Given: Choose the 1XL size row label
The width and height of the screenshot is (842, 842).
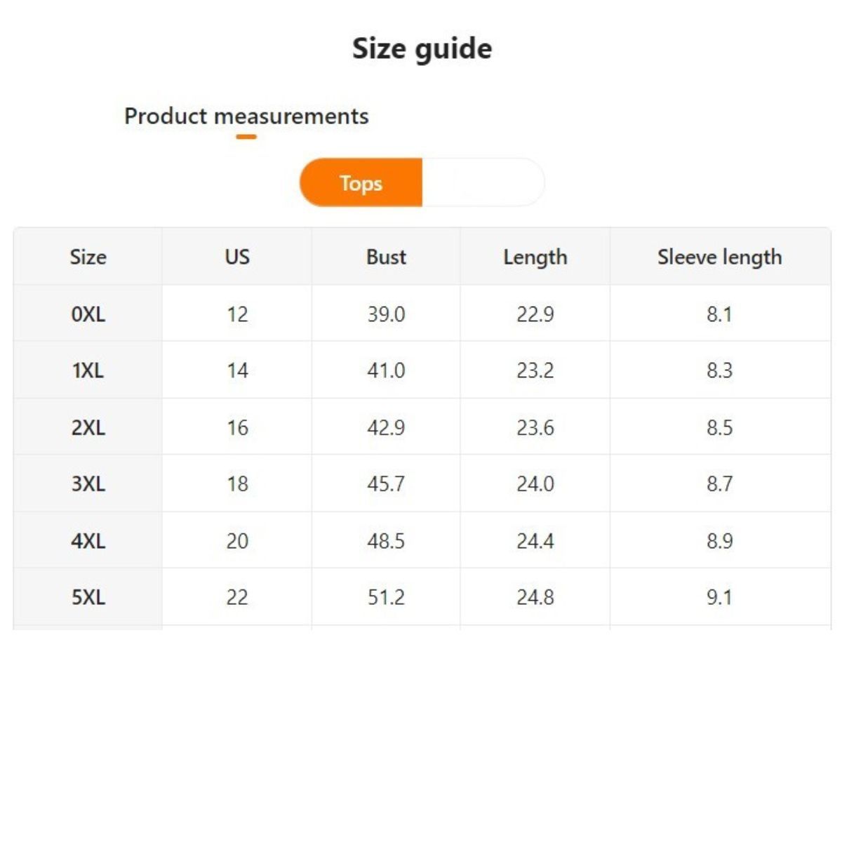Looking at the screenshot, I should click(88, 370).
